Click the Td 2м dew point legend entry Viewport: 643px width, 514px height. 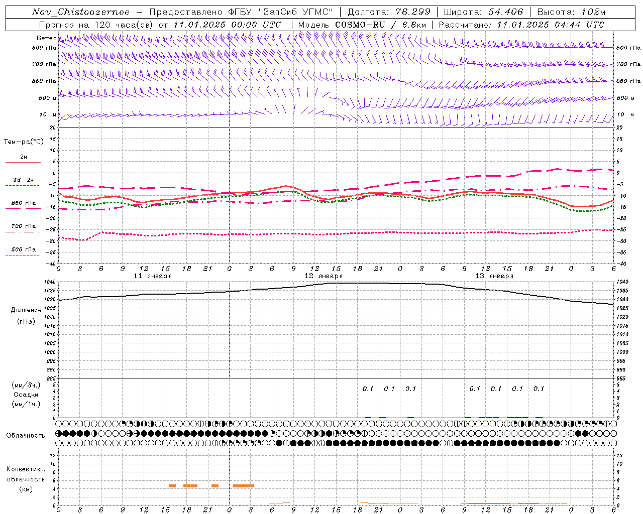pyautogui.click(x=24, y=180)
